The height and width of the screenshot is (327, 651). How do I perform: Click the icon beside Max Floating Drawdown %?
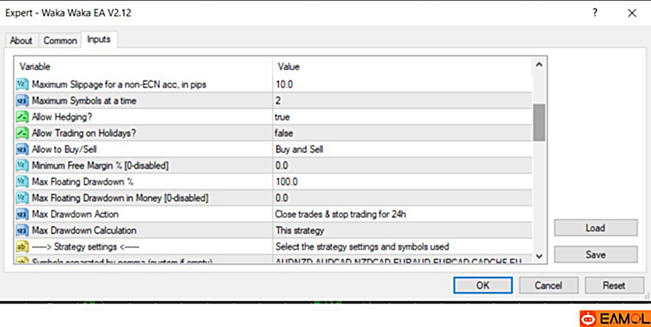point(22,182)
